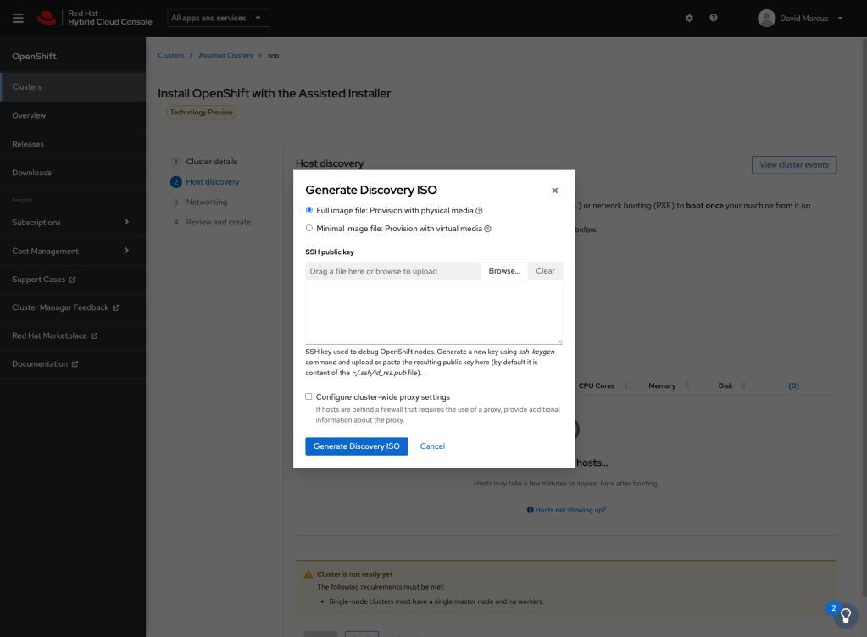867x637 pixels.
Task: Open Releases in the sidebar
Action: tap(28, 144)
